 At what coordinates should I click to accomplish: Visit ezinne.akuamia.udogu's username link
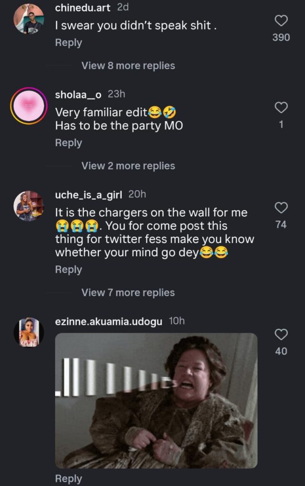pyautogui.click(x=109, y=321)
